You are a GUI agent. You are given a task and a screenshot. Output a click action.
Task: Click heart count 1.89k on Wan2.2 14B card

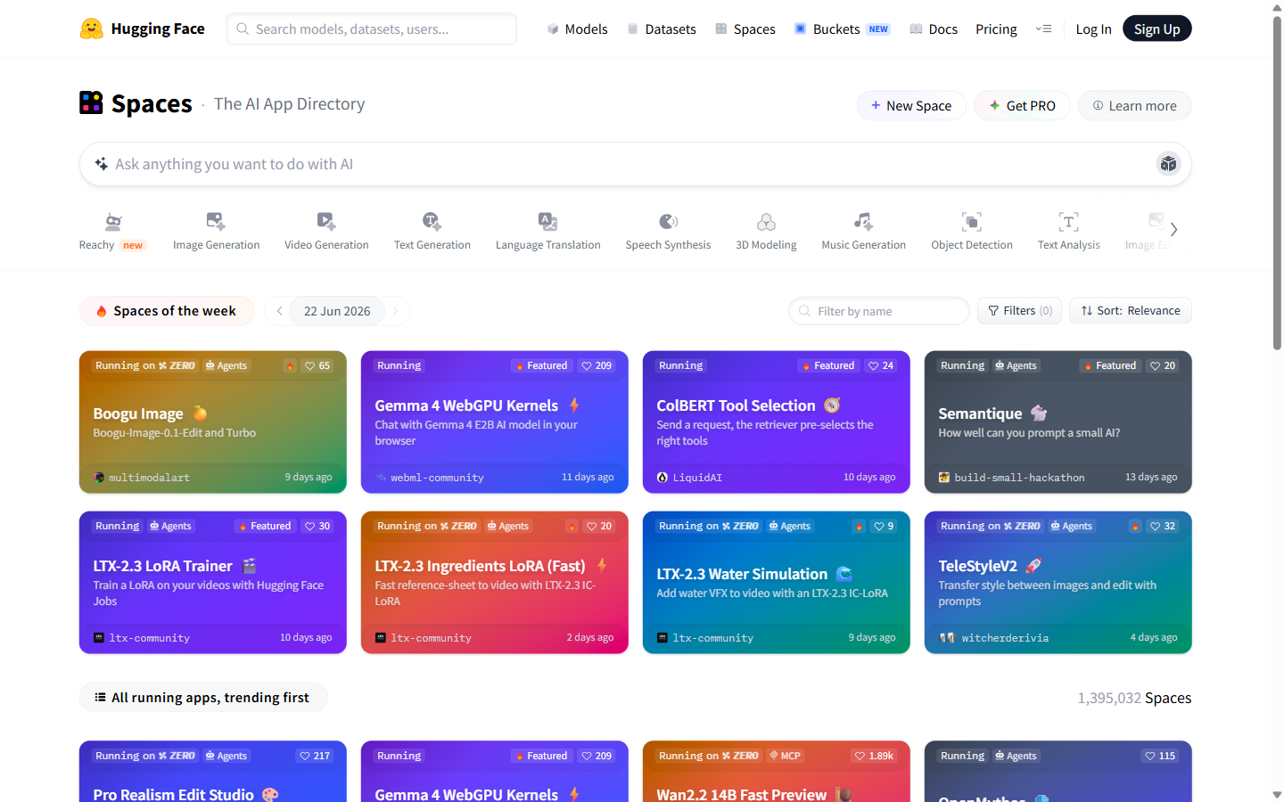[874, 756]
